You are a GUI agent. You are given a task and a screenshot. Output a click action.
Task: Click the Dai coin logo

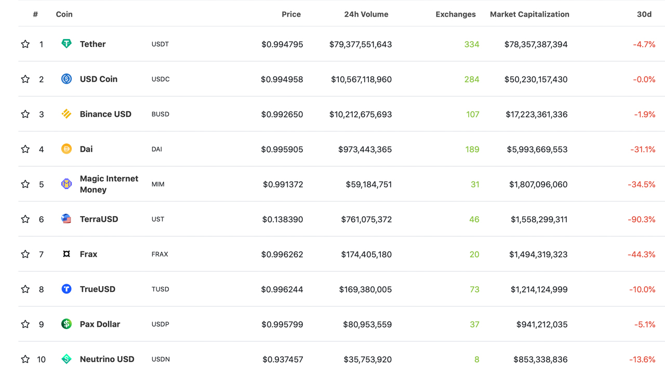tap(66, 149)
